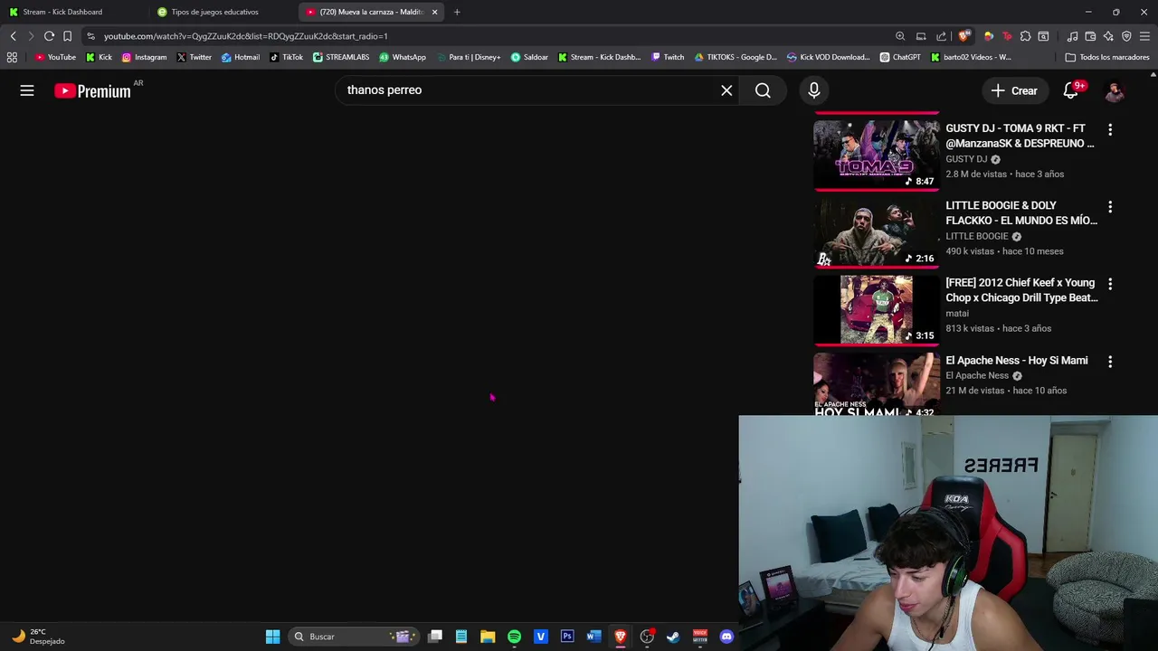Open the Twitch bookmark
Screen dimensions: 1158x651
pyautogui.click(x=668, y=57)
